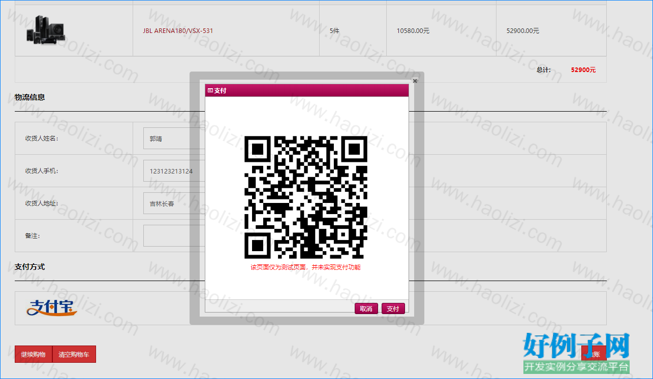
Task: Click the 收货人手机 label
Action: (42, 171)
